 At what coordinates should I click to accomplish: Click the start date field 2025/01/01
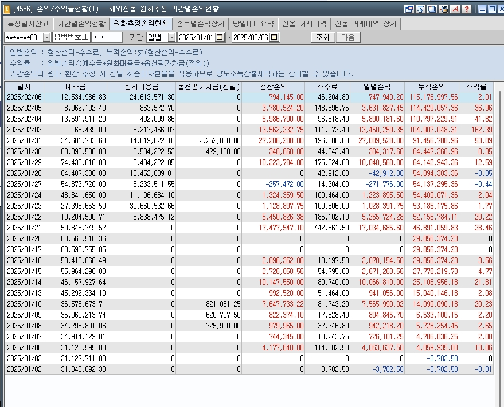197,38
